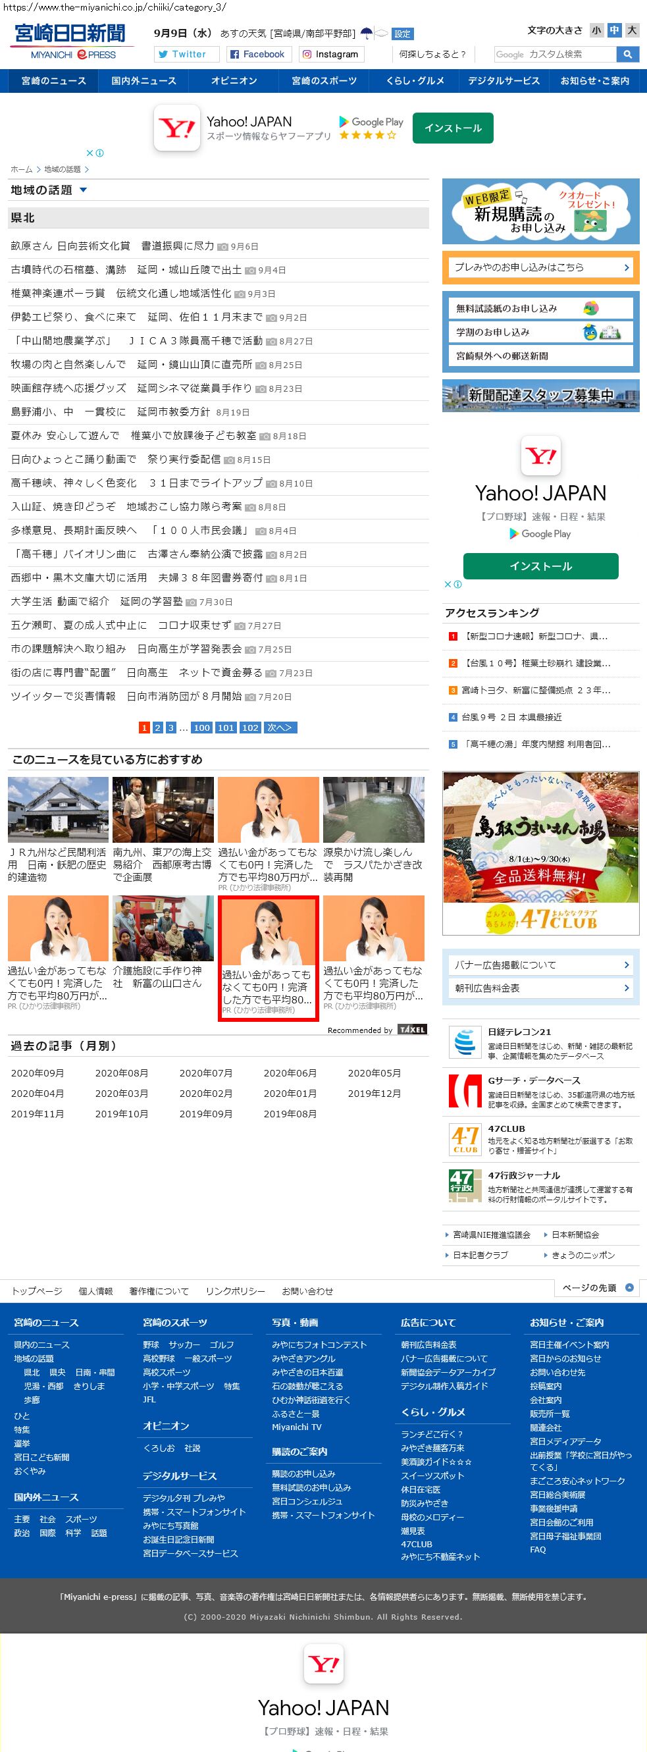Expand the 地域の話題 dropdown arrow

coord(84,190)
